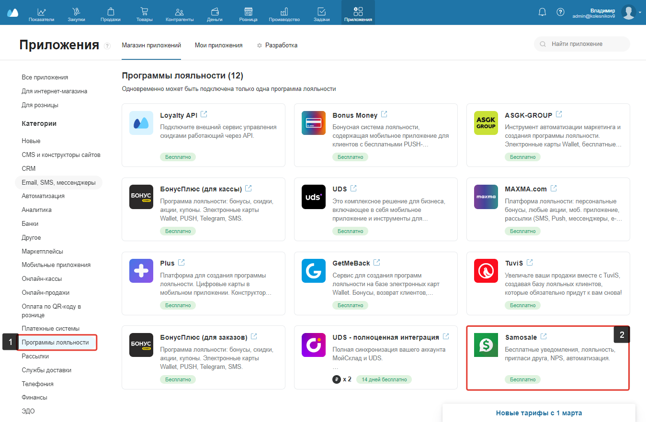
Task: Select the CRM category
Action: coord(29,168)
